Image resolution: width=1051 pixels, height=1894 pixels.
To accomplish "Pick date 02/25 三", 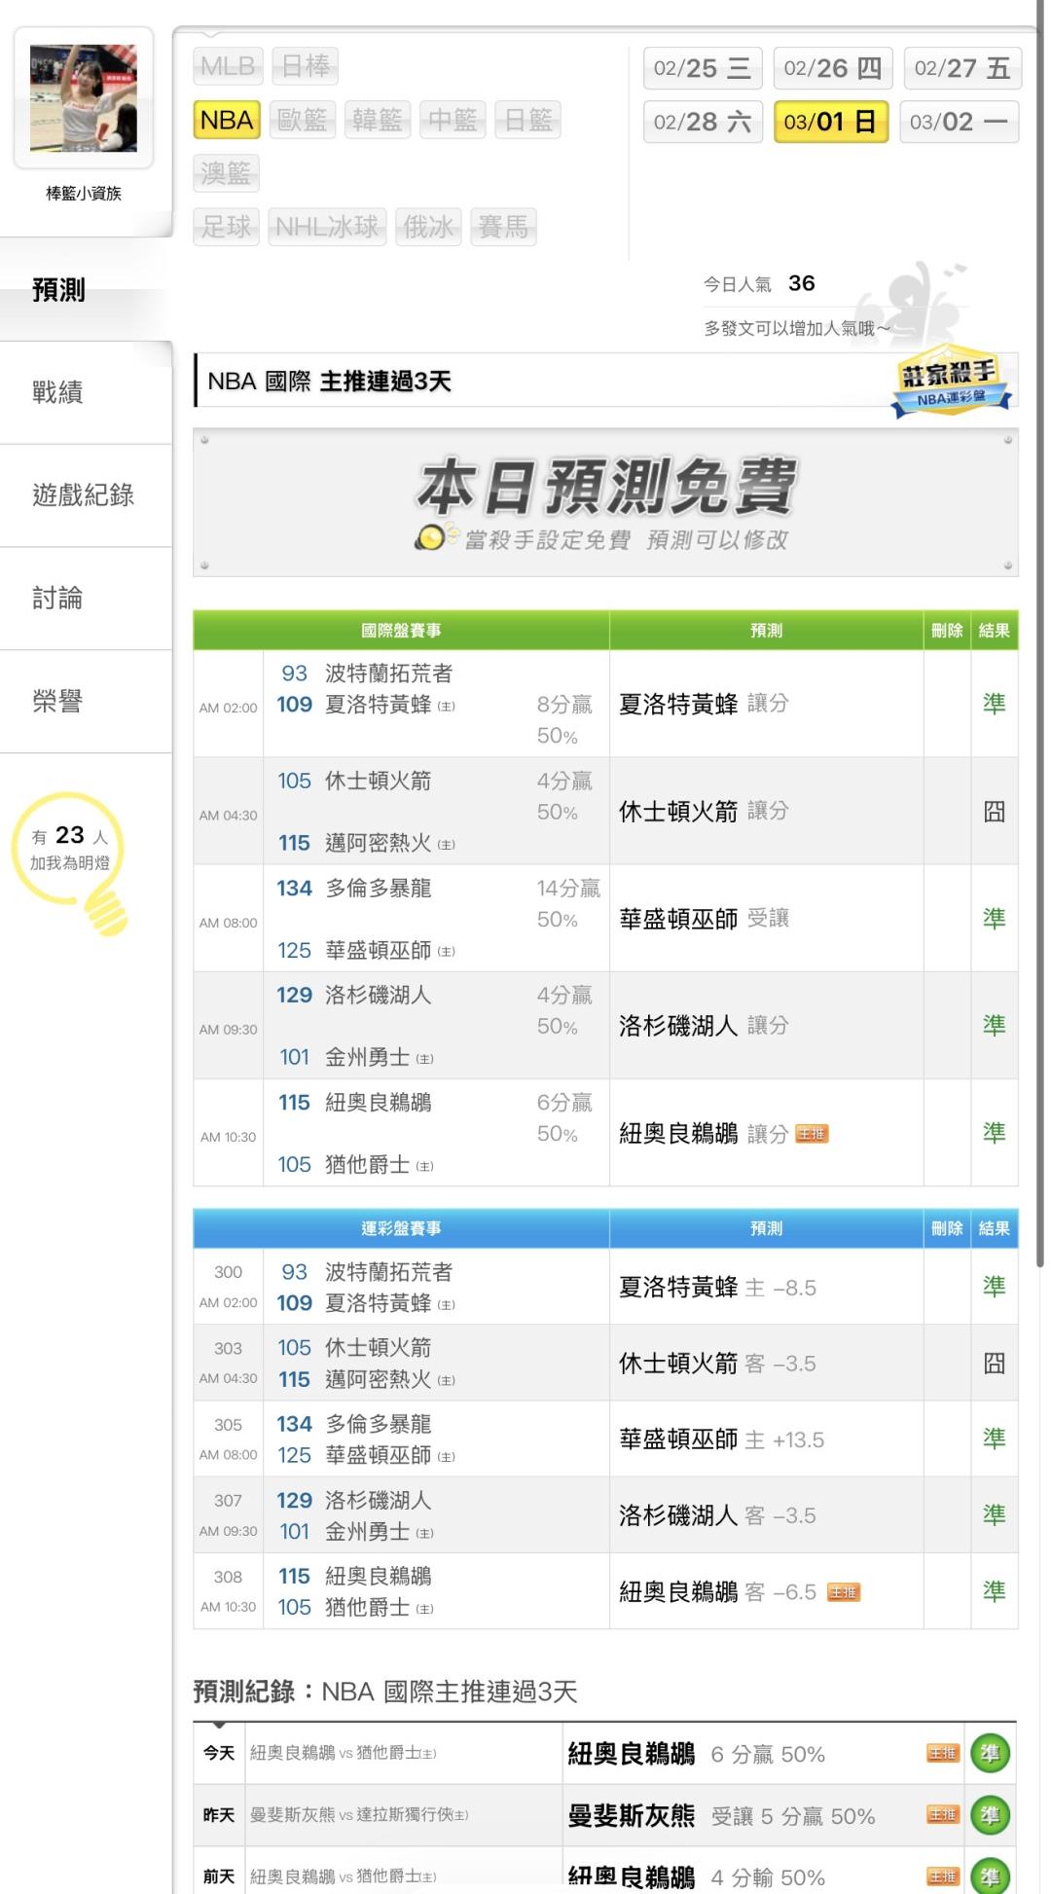I will click(703, 68).
